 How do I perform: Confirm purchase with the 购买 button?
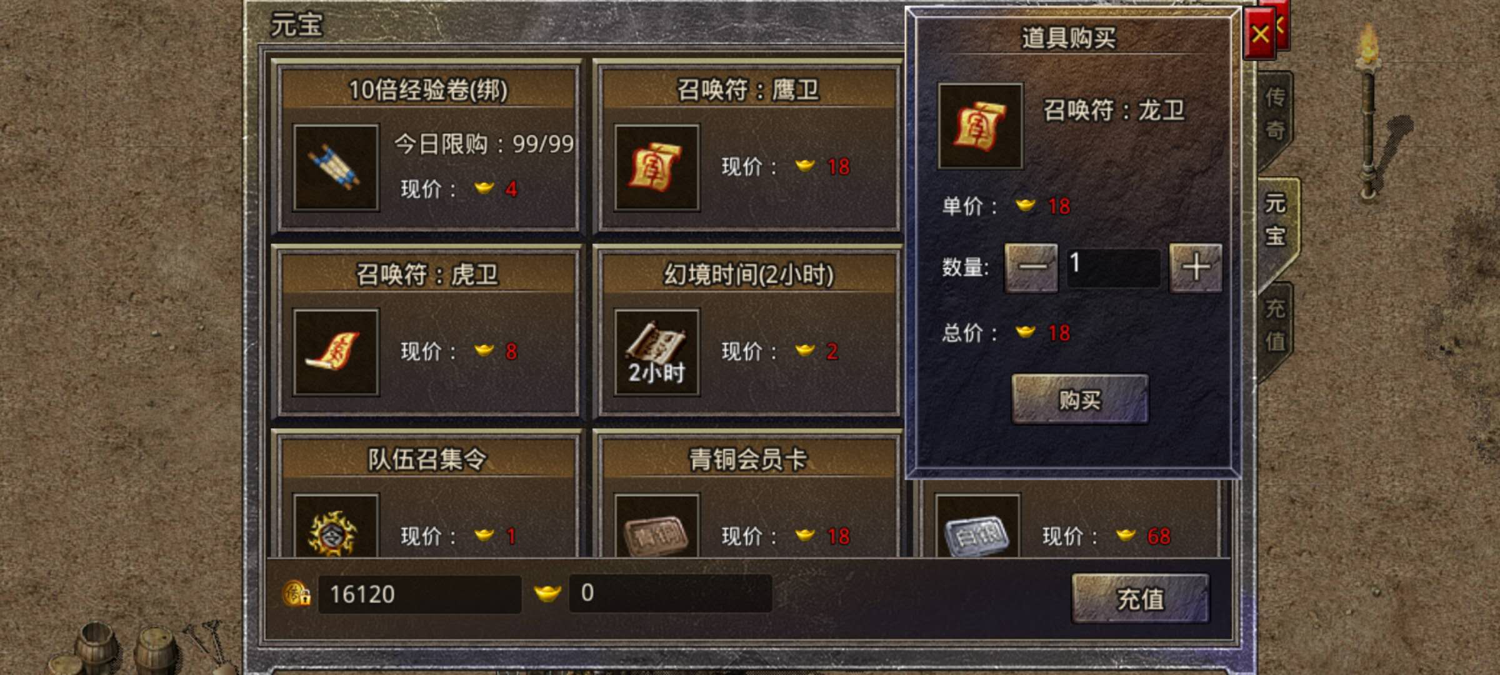pos(1080,399)
